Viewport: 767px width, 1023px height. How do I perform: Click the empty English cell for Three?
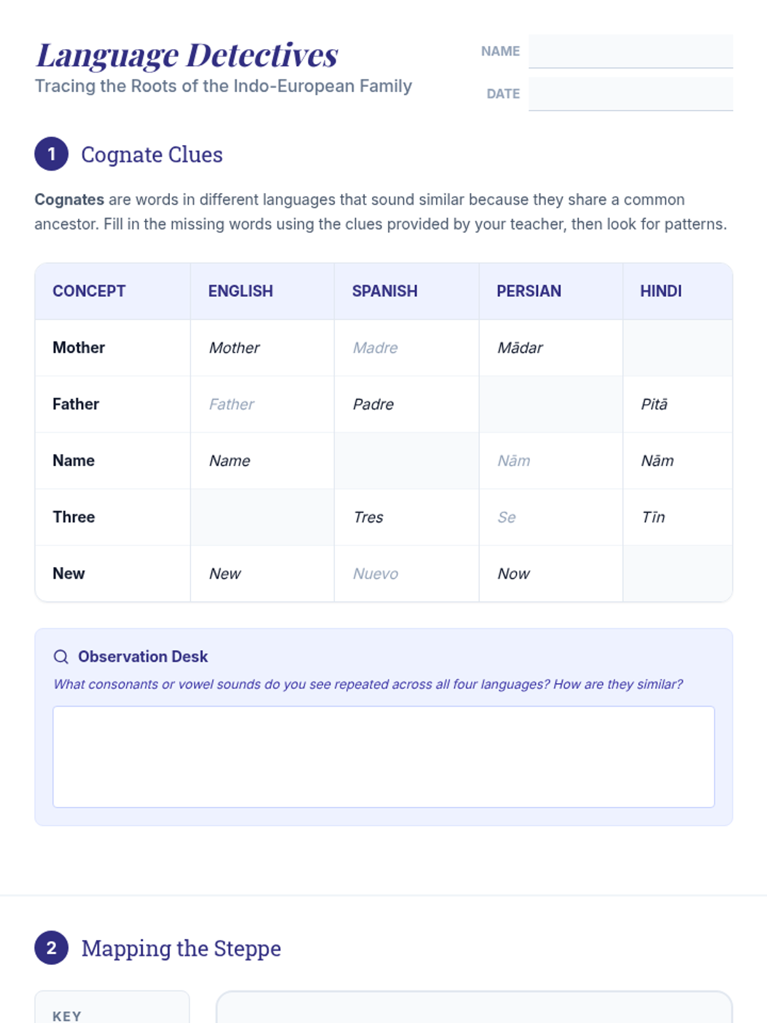262,517
